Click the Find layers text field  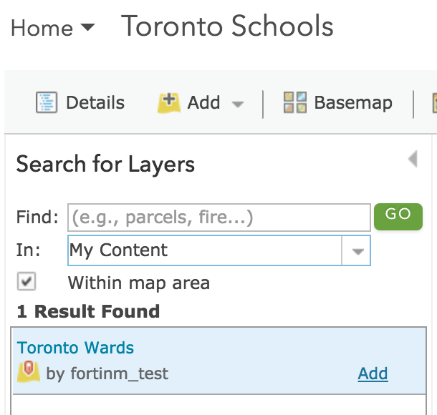(219, 218)
